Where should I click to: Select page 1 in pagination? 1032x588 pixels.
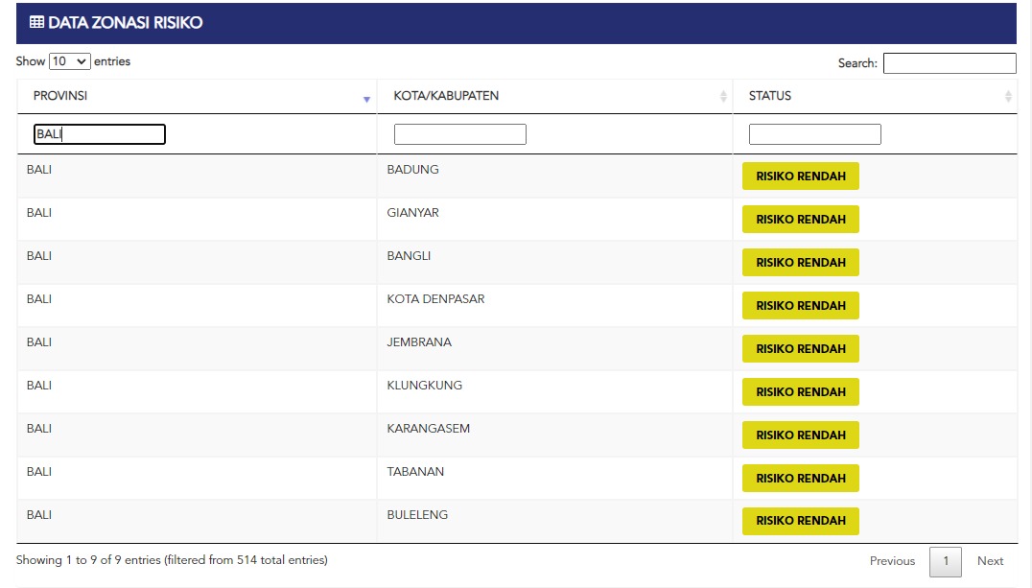(x=945, y=561)
